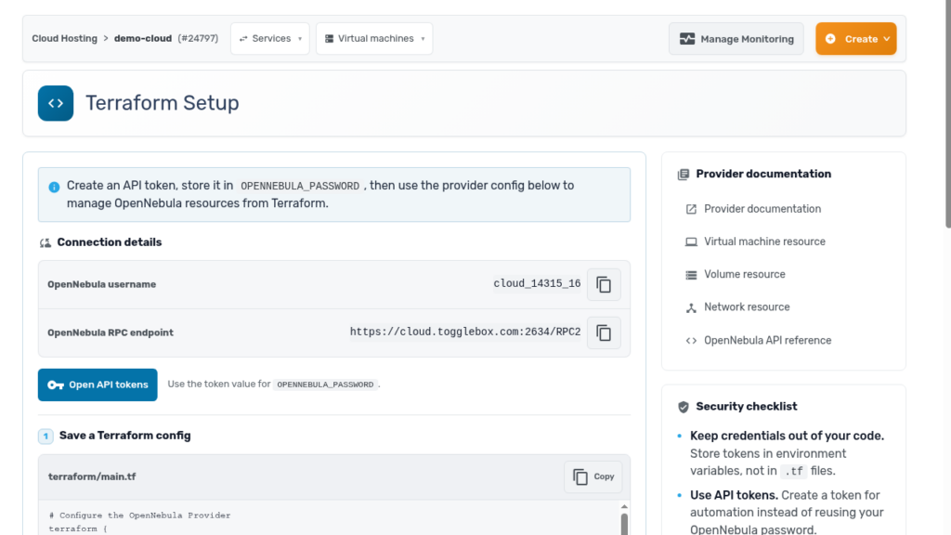Click the Provider documentation heading book icon
Image resolution: width=951 pixels, height=535 pixels.
click(684, 174)
